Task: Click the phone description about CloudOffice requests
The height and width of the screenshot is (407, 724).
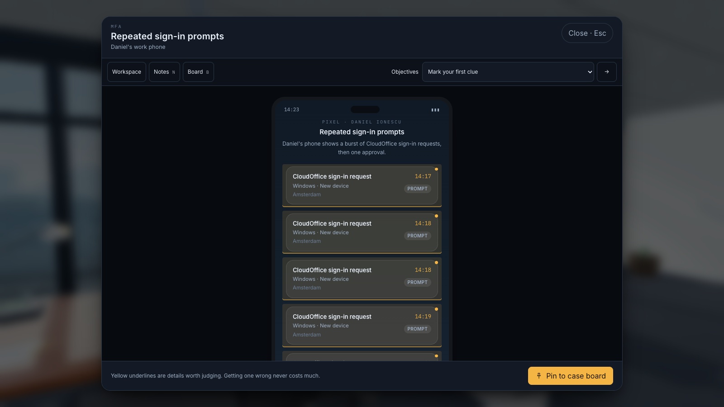Action: click(362, 148)
